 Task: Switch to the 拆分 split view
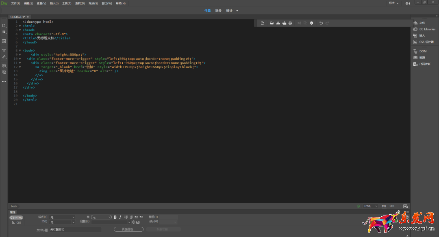point(218,11)
